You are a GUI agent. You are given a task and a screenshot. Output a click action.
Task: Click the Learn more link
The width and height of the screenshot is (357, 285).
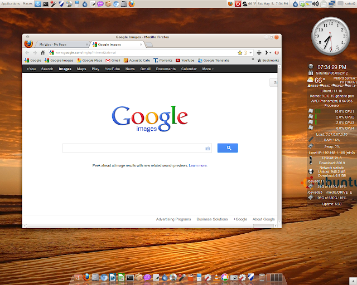197,166
